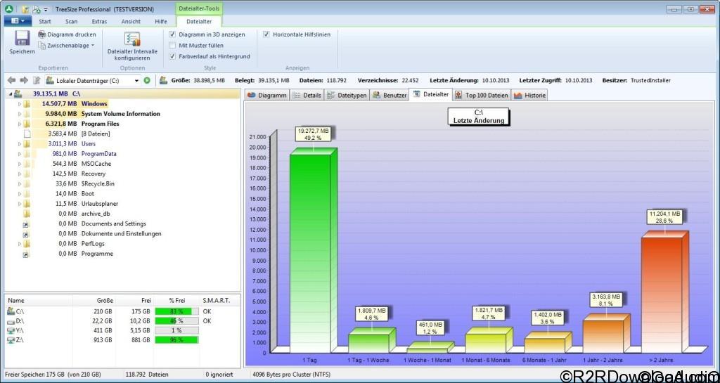Image resolution: width=720 pixels, height=383 pixels.
Task: Click the drive icon before Größe
Action: pos(163,80)
